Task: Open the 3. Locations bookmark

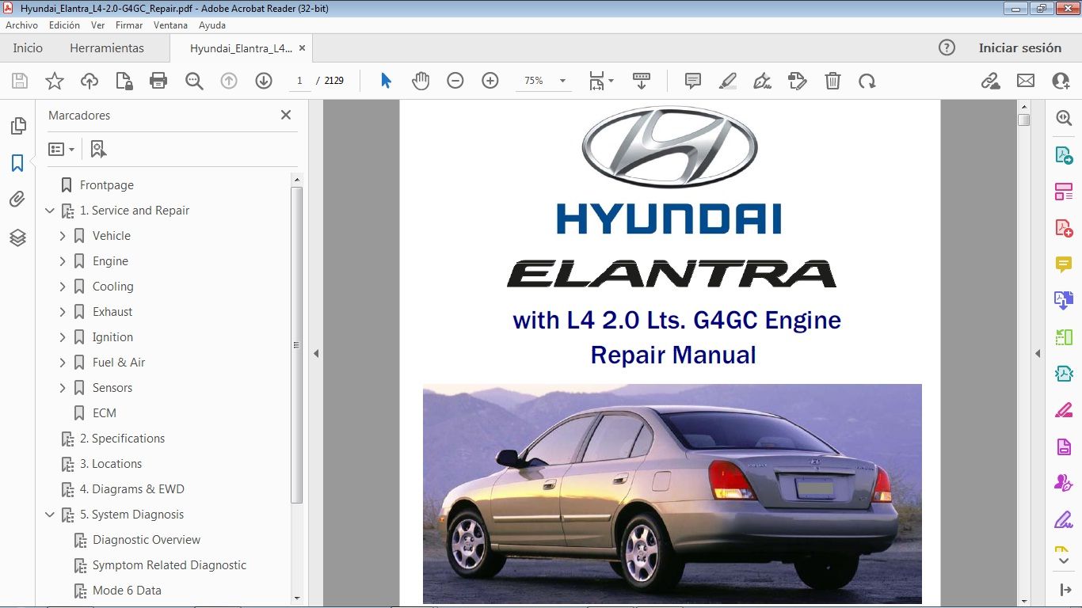Action: coord(111,464)
